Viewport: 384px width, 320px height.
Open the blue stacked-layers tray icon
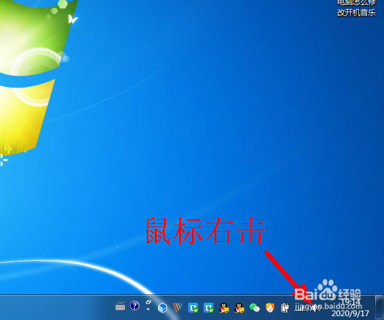(x=163, y=308)
